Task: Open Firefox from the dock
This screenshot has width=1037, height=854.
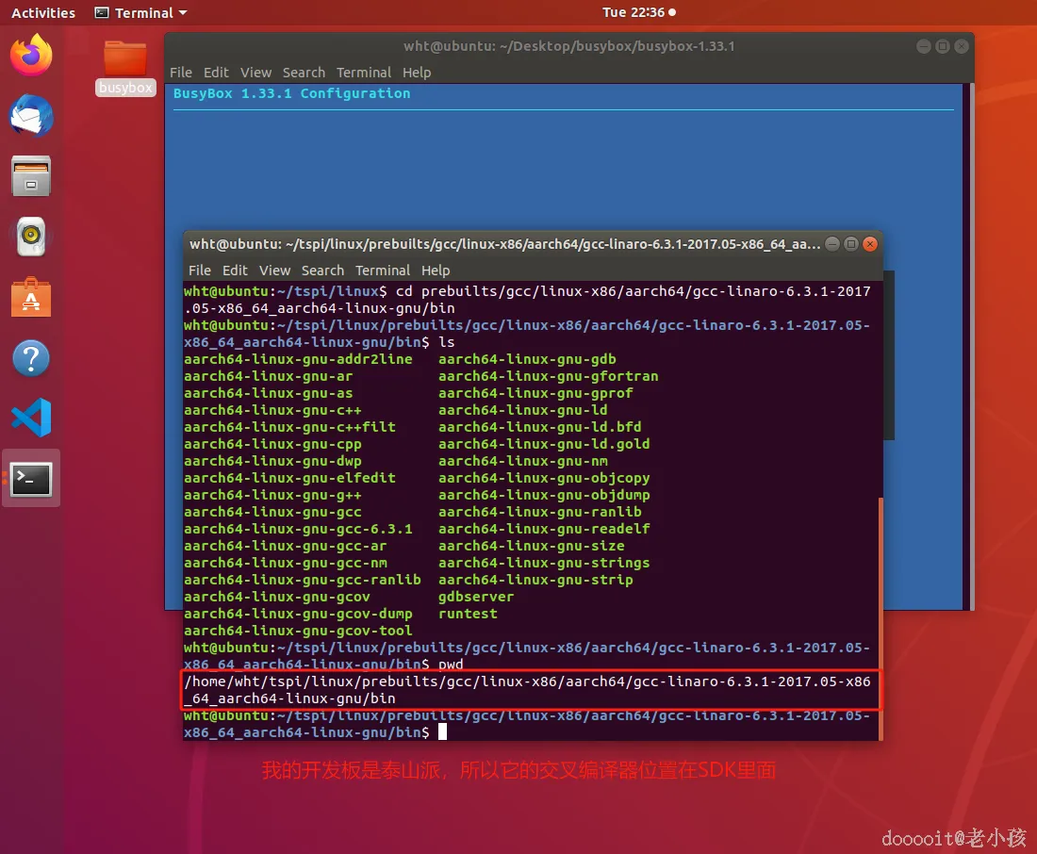Action: point(31,55)
